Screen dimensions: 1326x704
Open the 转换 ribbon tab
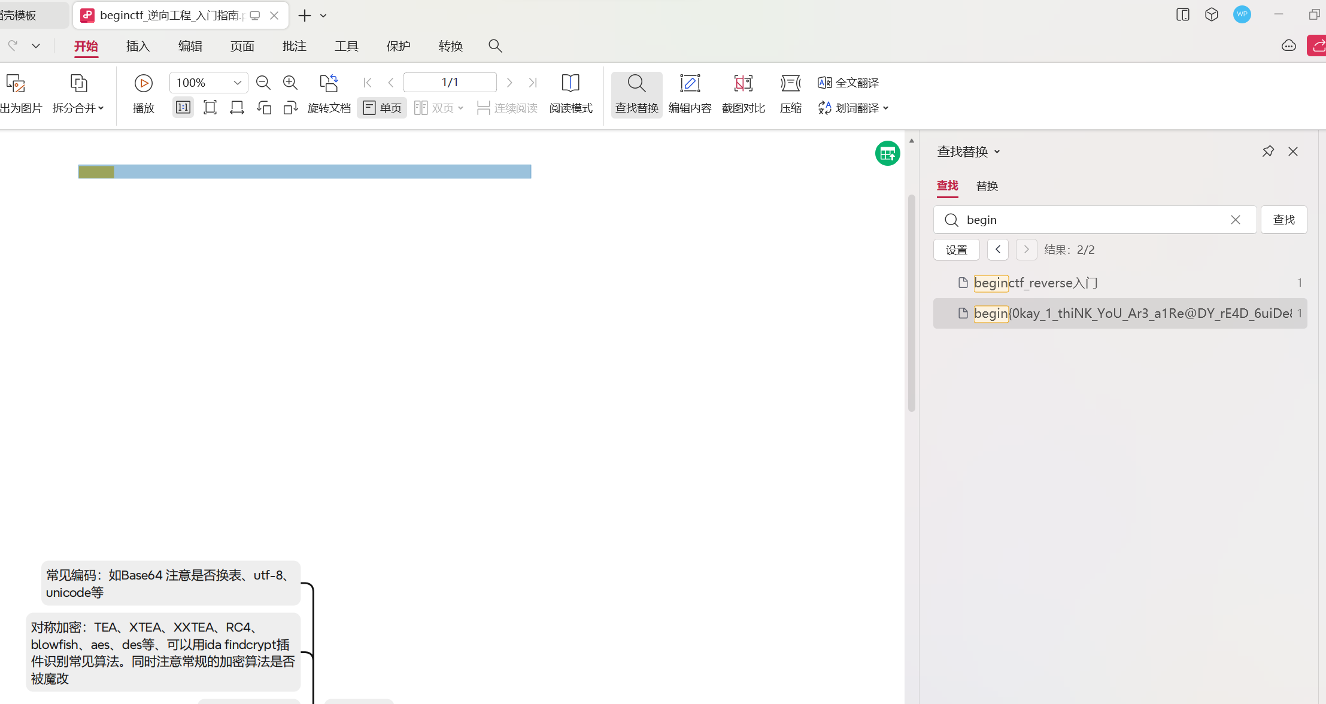coord(451,46)
